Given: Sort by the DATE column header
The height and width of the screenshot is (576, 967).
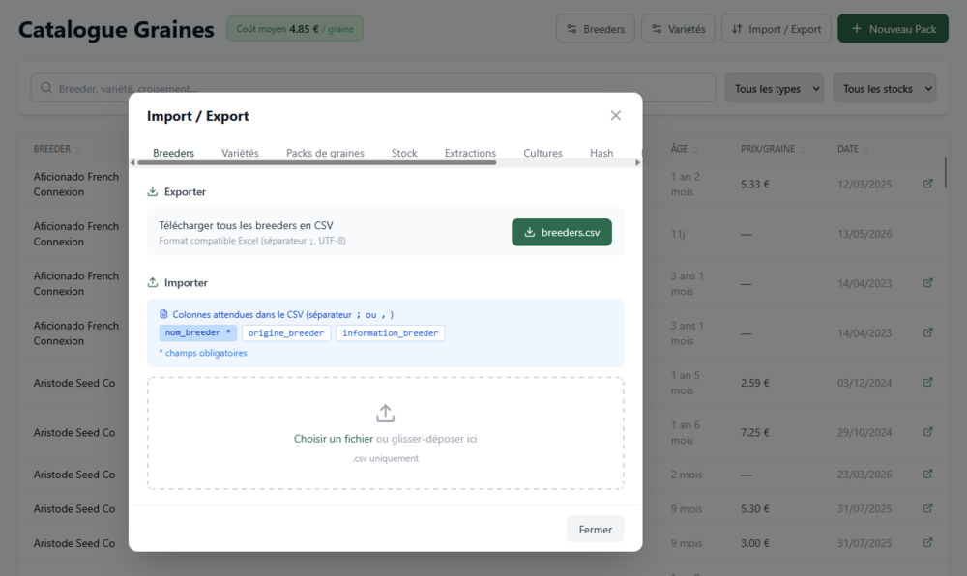Looking at the screenshot, I should tap(852, 149).
